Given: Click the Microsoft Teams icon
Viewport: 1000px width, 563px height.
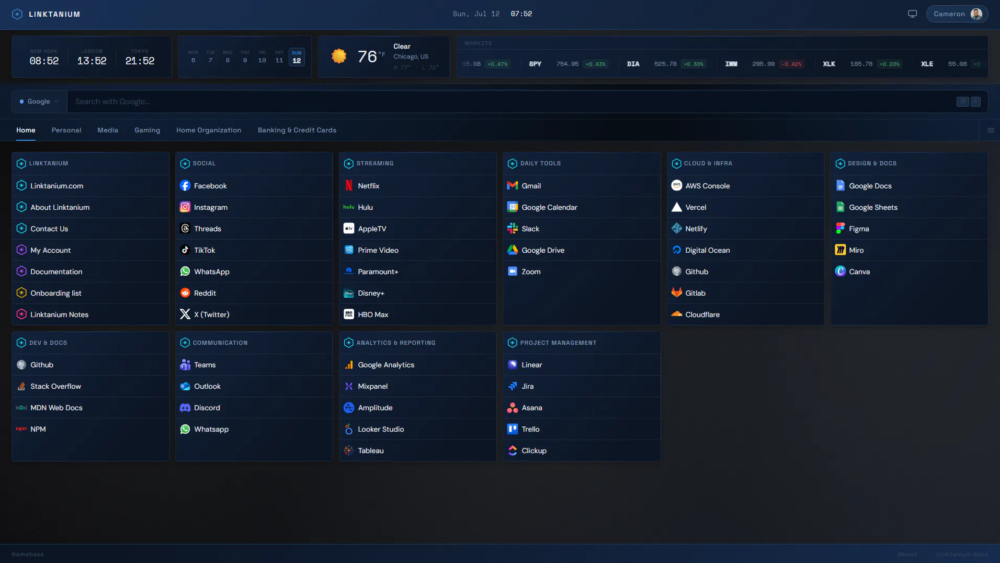Looking at the screenshot, I should coord(185,365).
